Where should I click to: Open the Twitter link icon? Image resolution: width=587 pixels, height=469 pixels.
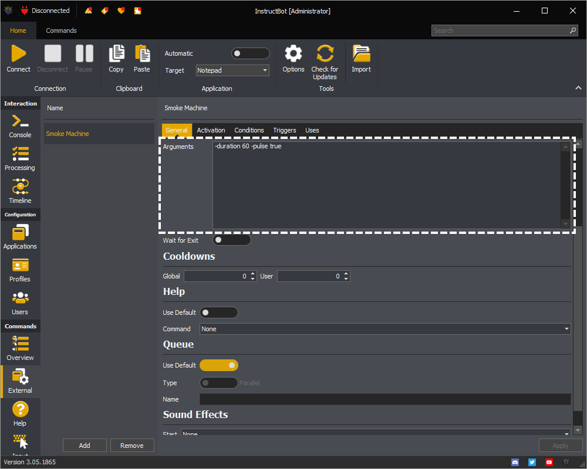pyautogui.click(x=532, y=463)
